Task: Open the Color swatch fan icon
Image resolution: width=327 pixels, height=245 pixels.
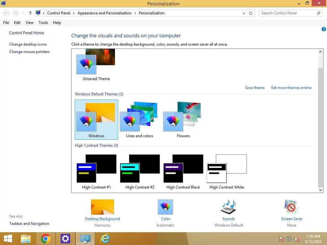Action: tap(165, 207)
